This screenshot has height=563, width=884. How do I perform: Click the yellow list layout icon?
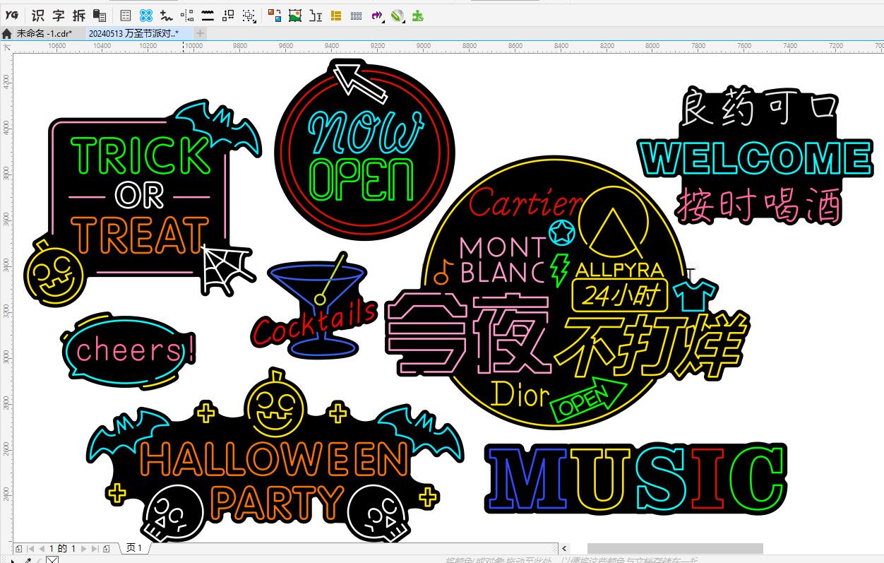coord(336,15)
